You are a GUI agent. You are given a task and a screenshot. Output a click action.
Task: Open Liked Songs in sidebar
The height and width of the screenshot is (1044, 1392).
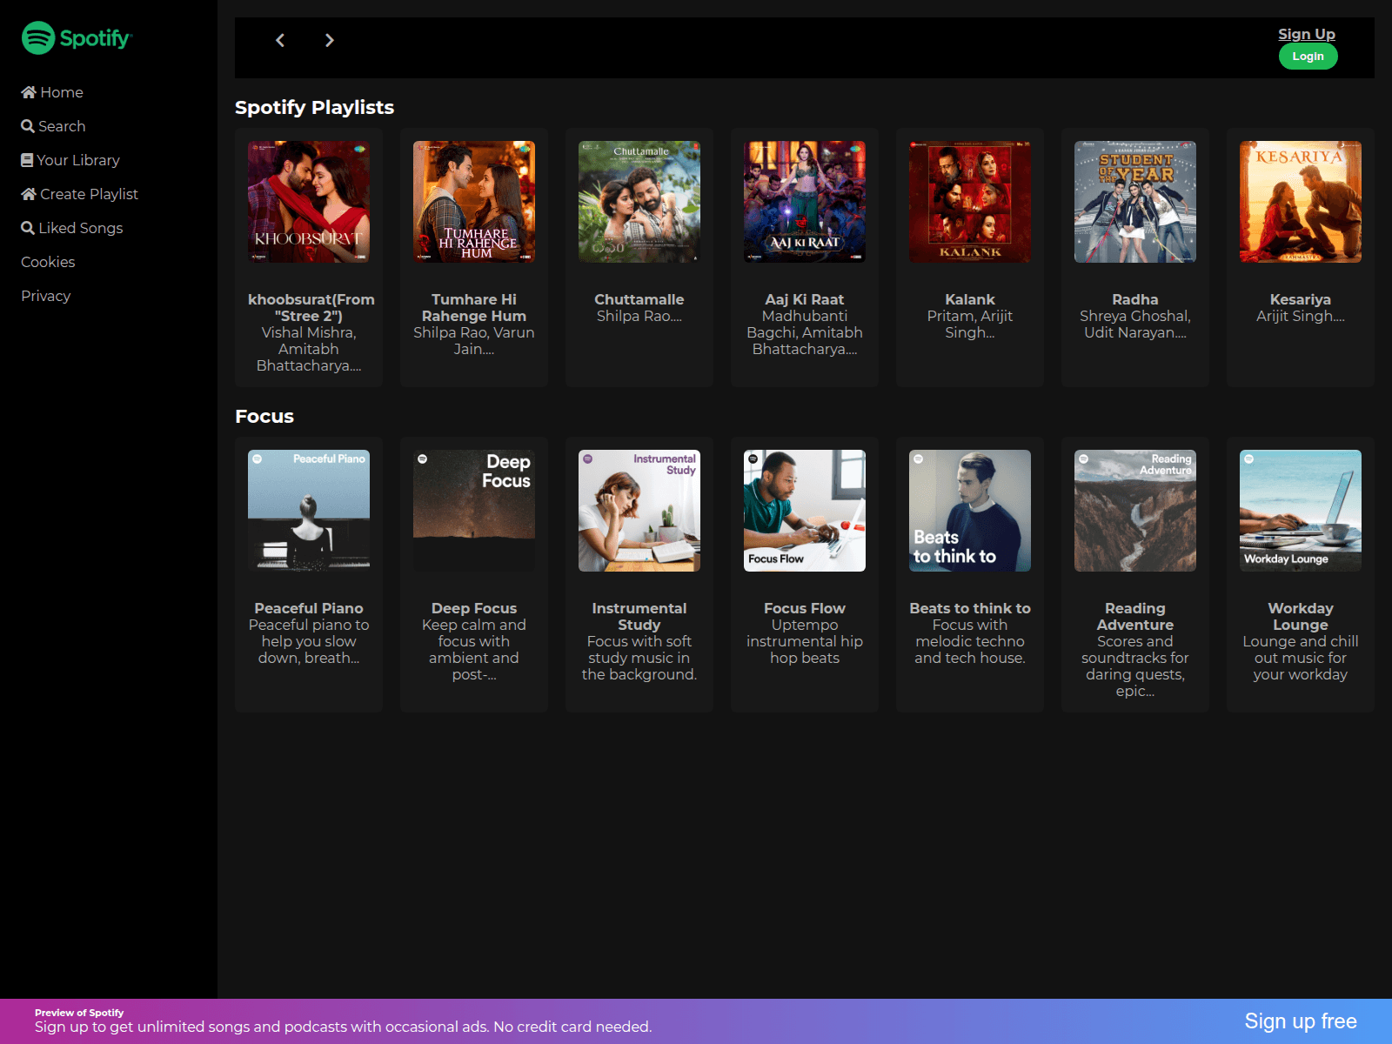[72, 228]
